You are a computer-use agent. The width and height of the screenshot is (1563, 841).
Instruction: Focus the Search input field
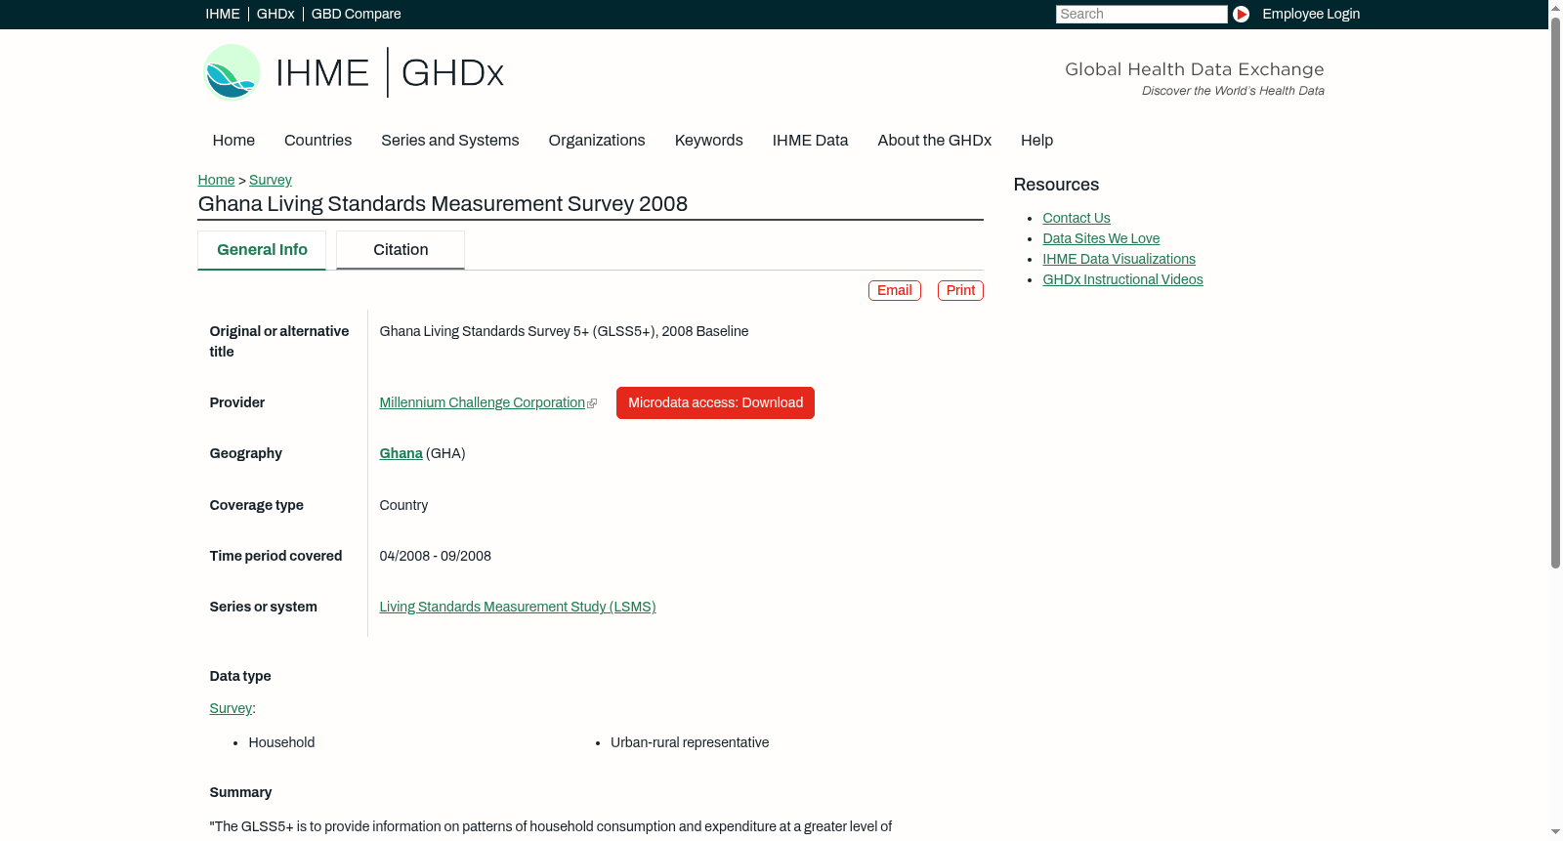(x=1141, y=14)
